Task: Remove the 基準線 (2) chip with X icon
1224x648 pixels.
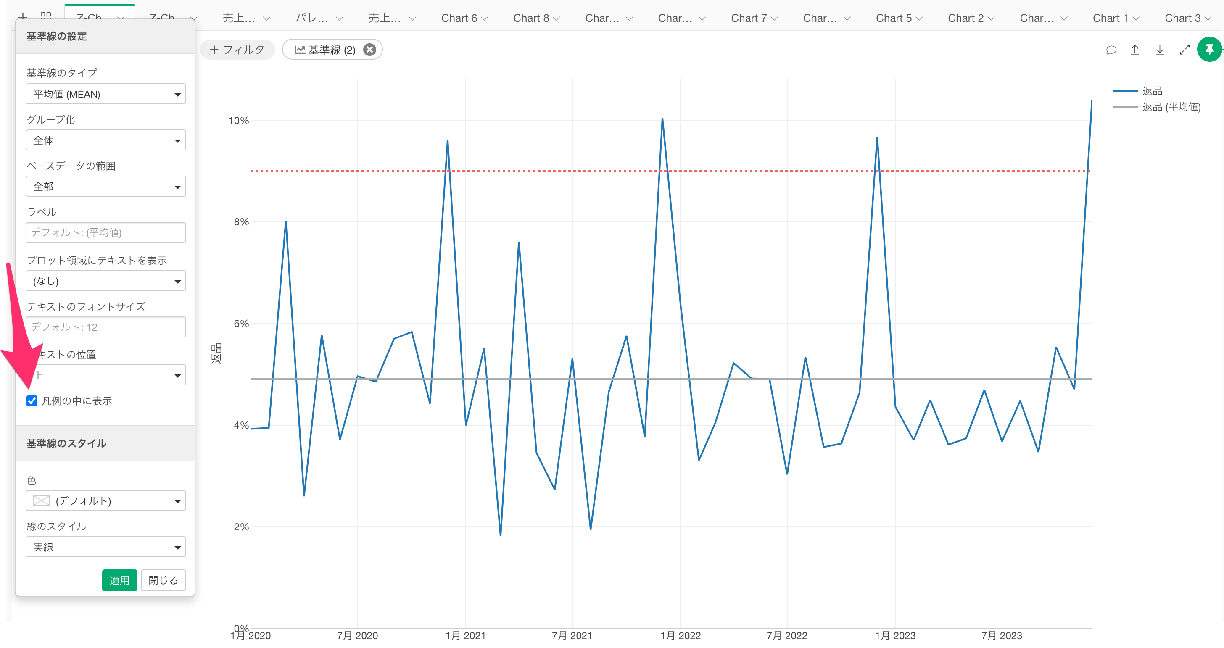Action: coord(369,50)
